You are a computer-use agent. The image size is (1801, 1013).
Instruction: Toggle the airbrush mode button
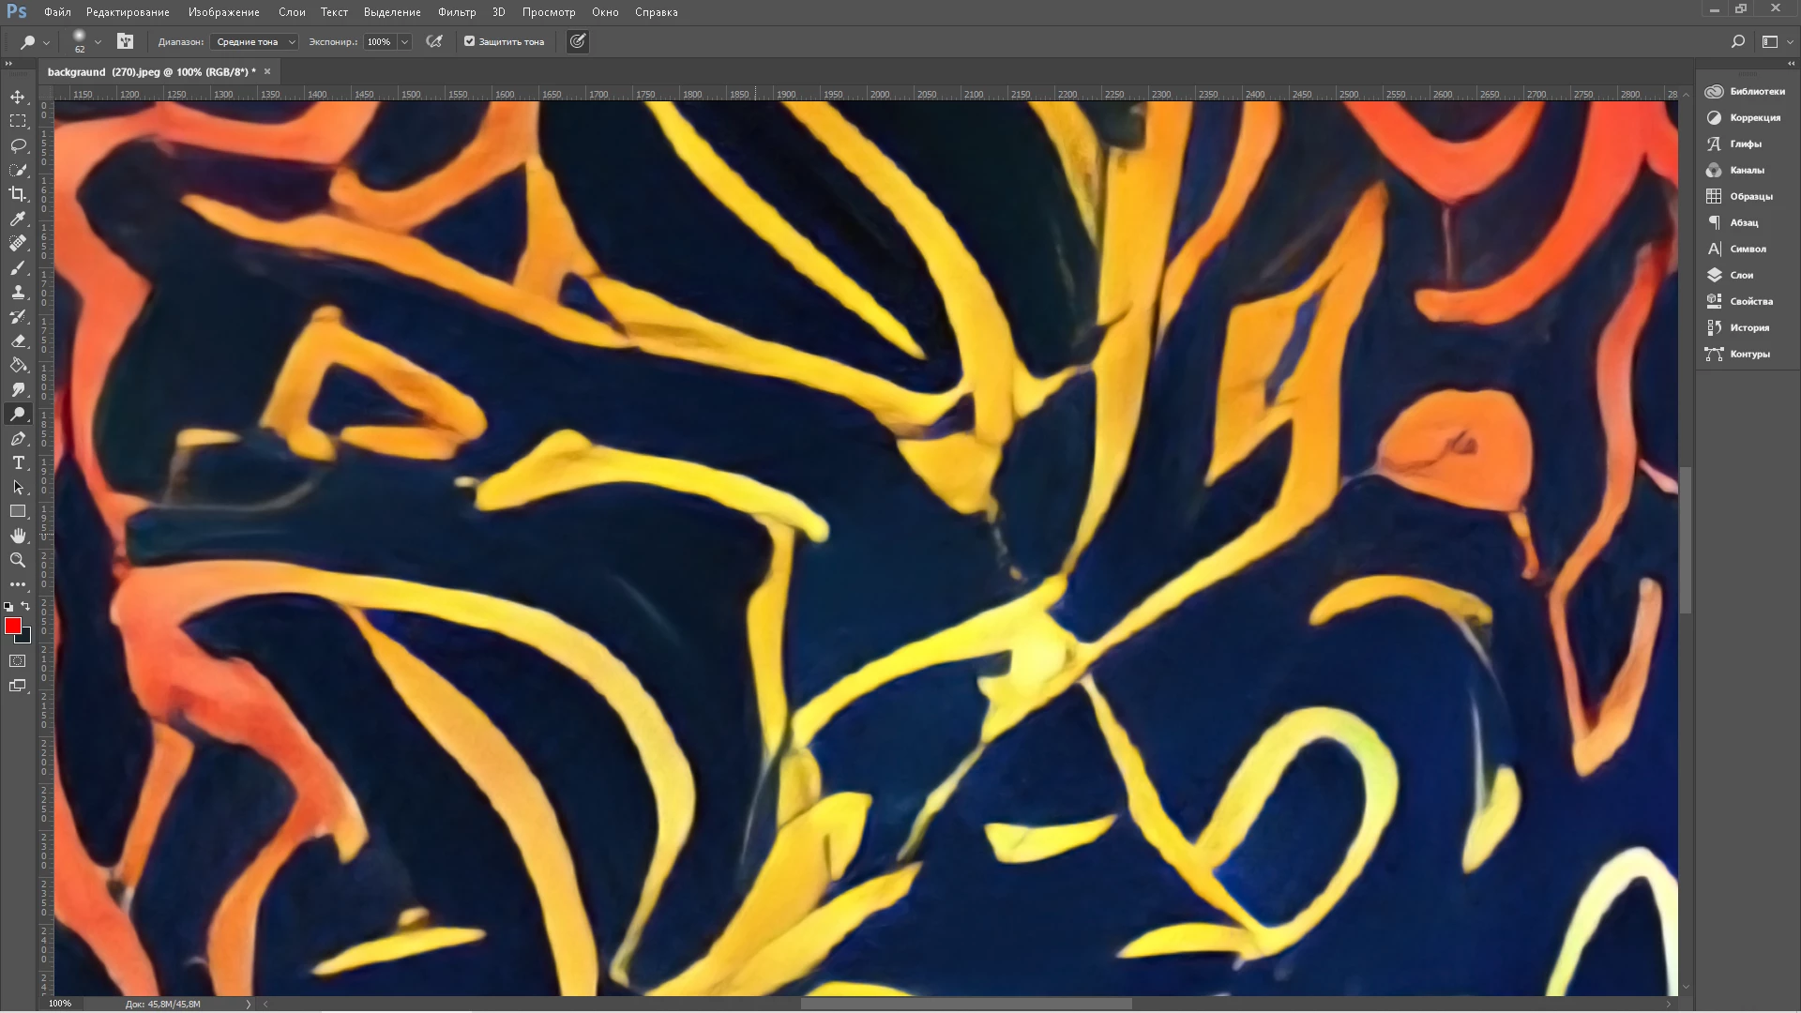coord(434,41)
